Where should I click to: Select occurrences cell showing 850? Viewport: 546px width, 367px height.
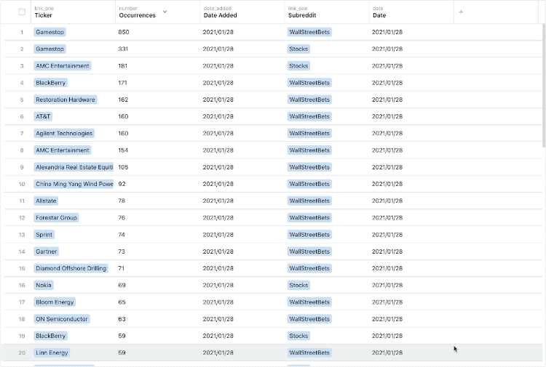158,32
